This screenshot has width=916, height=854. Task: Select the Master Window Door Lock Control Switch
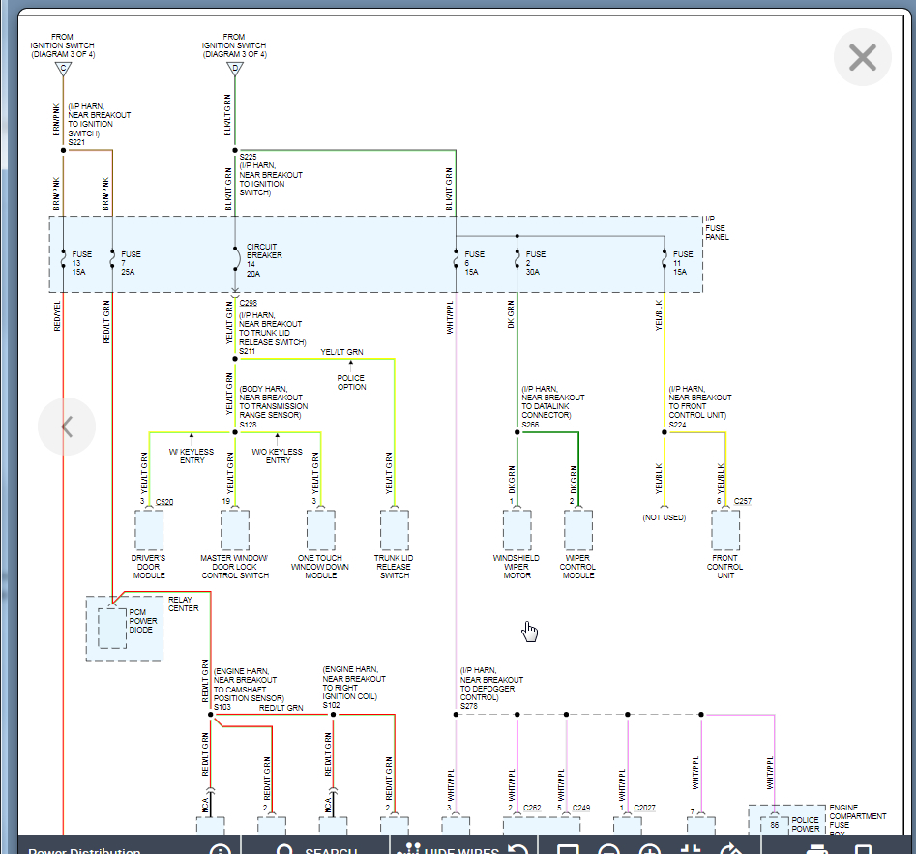(234, 531)
